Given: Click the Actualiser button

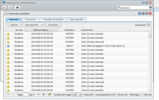Looking at the screenshot, I should pos(53,25).
